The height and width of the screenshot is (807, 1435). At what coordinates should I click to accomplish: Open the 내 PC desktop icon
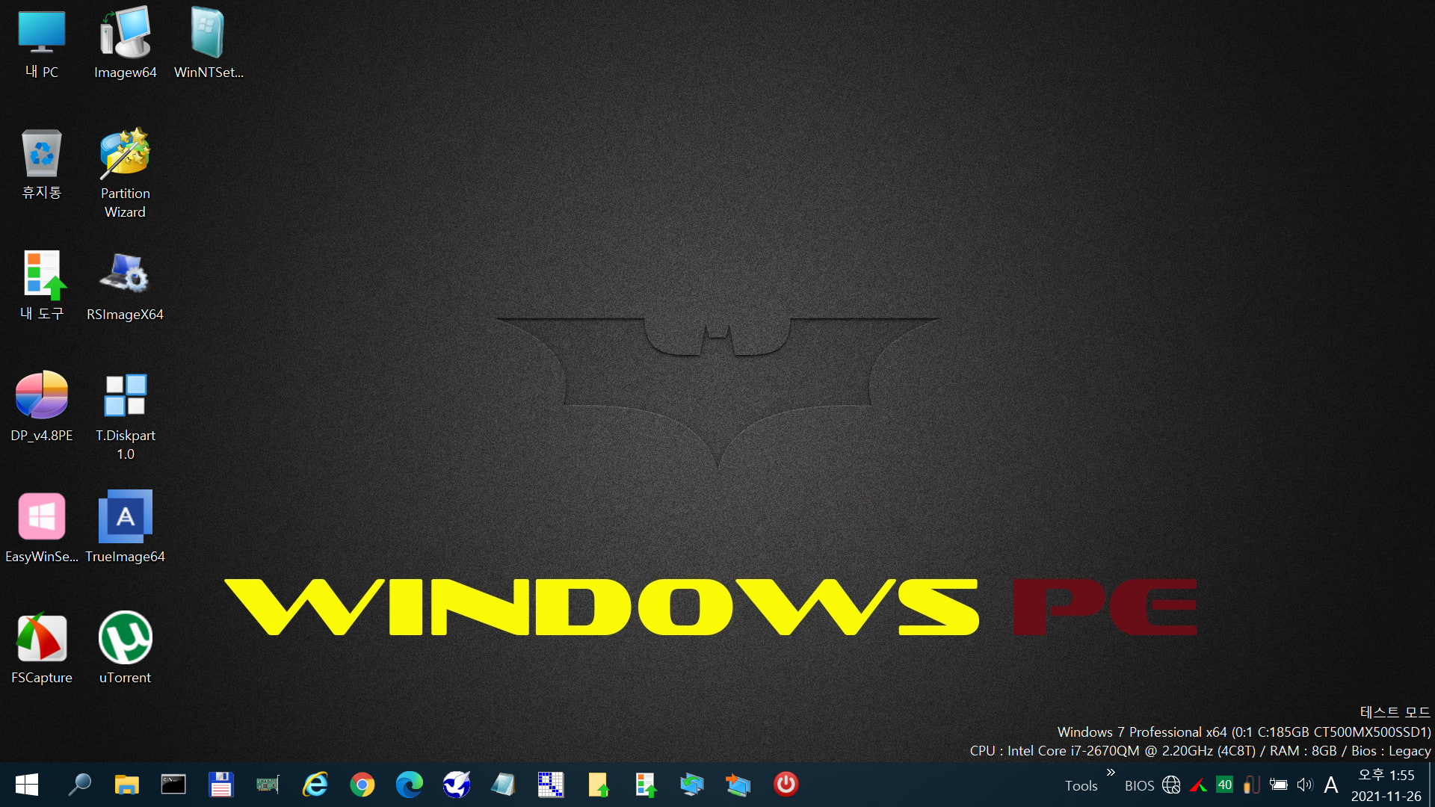click(x=42, y=43)
